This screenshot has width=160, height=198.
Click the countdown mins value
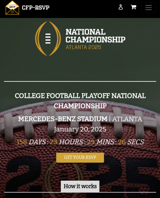(x=91, y=142)
